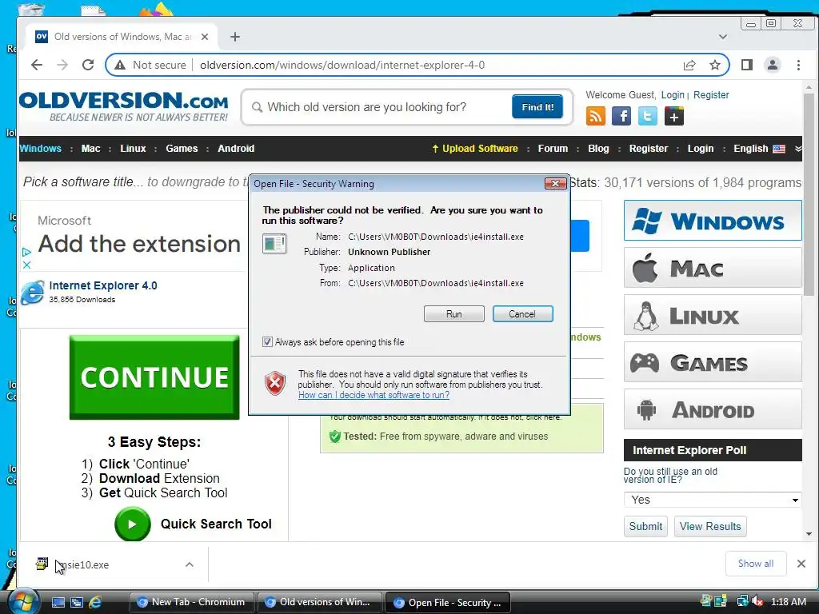Close the downloads bar

pyautogui.click(x=801, y=564)
